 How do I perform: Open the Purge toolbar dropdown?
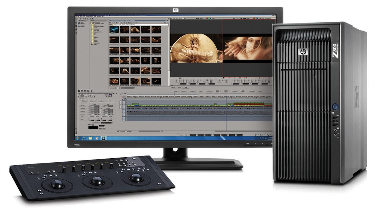point(201,91)
